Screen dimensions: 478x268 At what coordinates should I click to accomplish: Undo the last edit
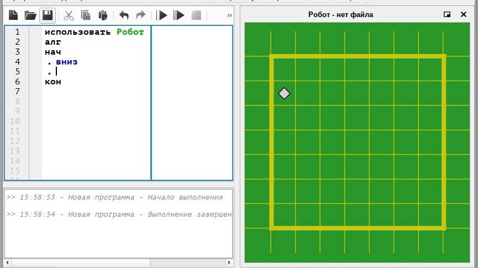tap(124, 15)
